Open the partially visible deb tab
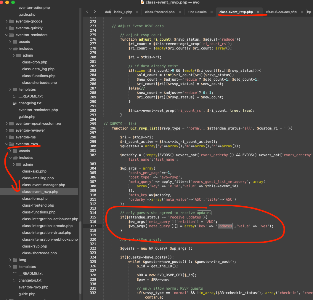 pyautogui.click(x=108, y=12)
